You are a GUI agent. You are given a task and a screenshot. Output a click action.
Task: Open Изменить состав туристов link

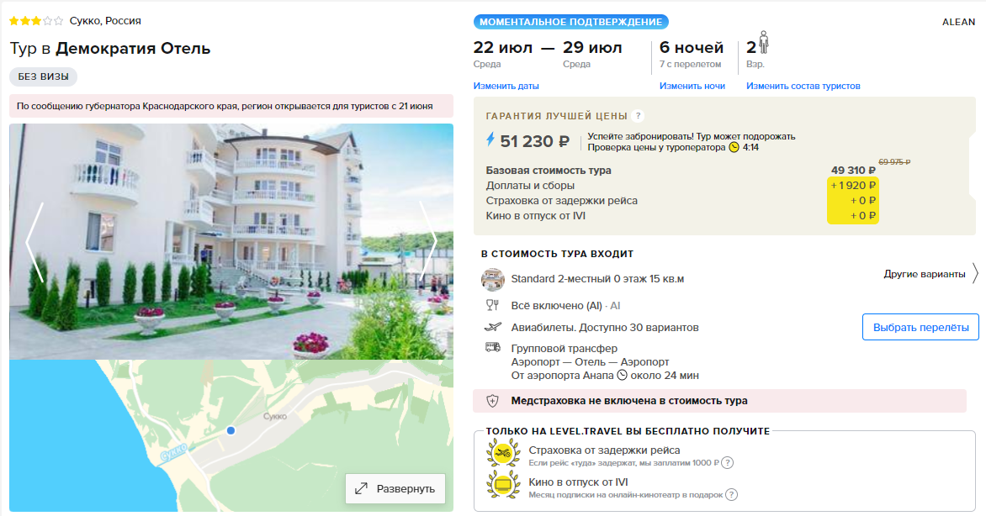[803, 86]
